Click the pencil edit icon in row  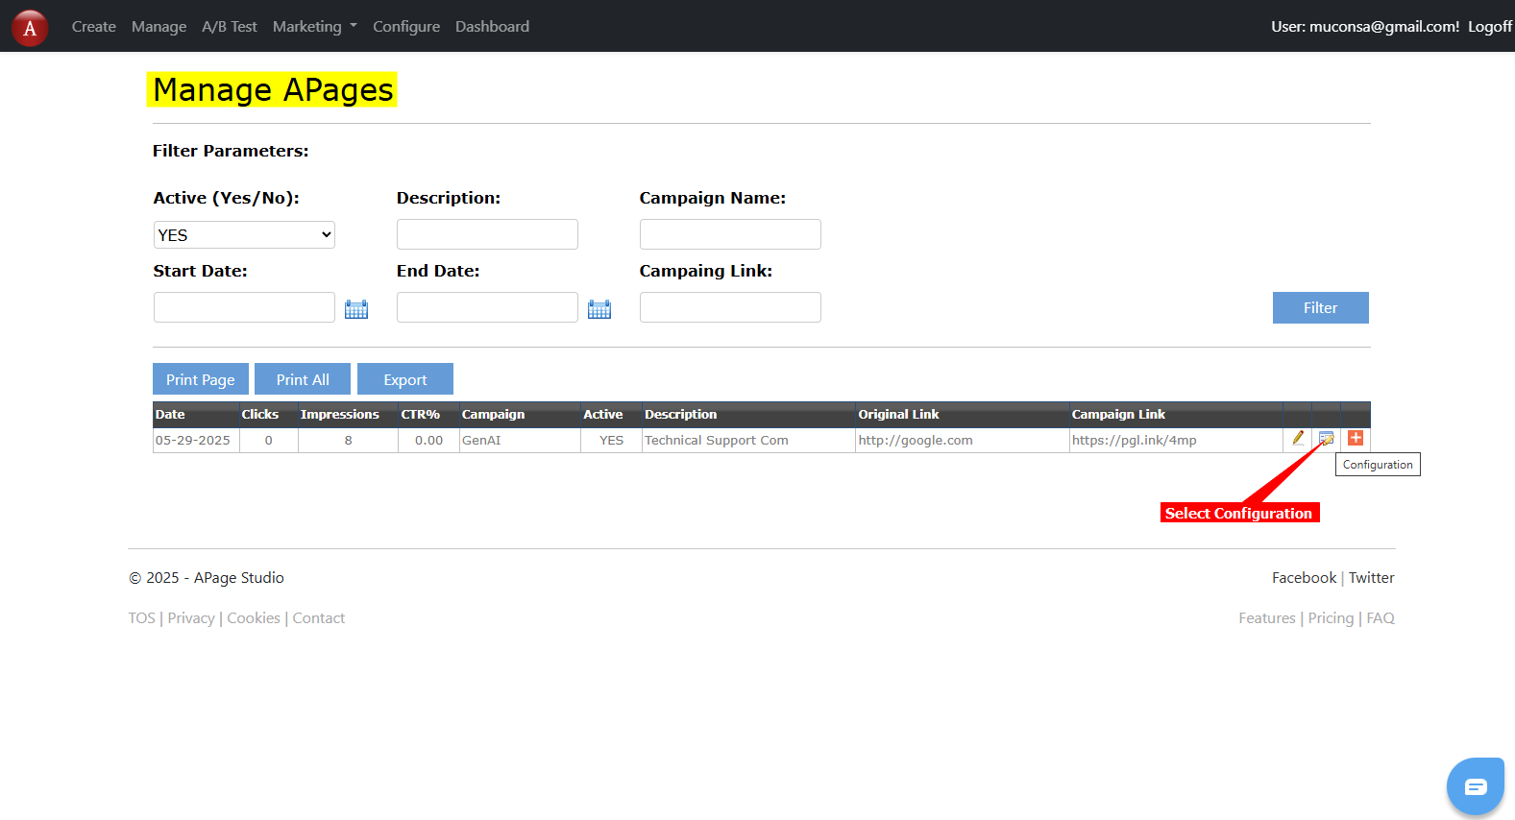point(1298,438)
